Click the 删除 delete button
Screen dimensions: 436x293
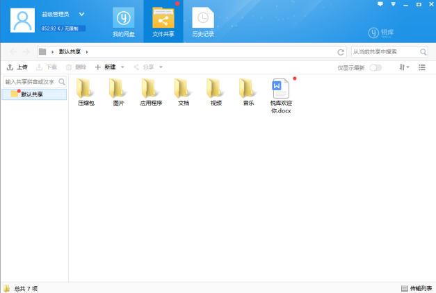point(76,67)
